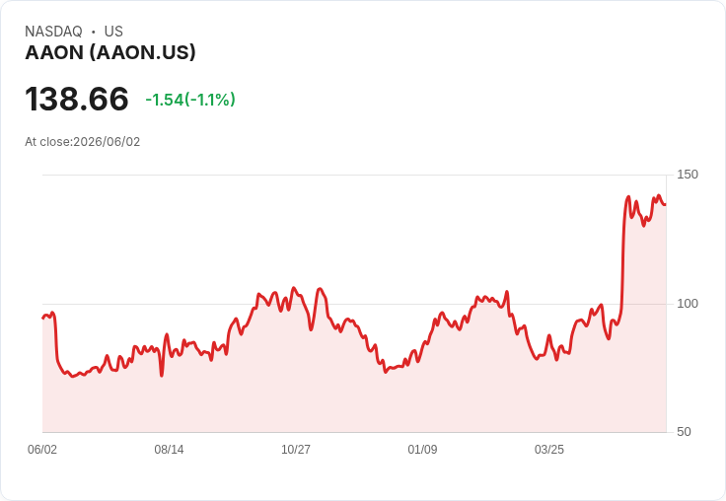Click the 100 y-axis label
Viewport: 726px width, 501px height.
coord(688,304)
